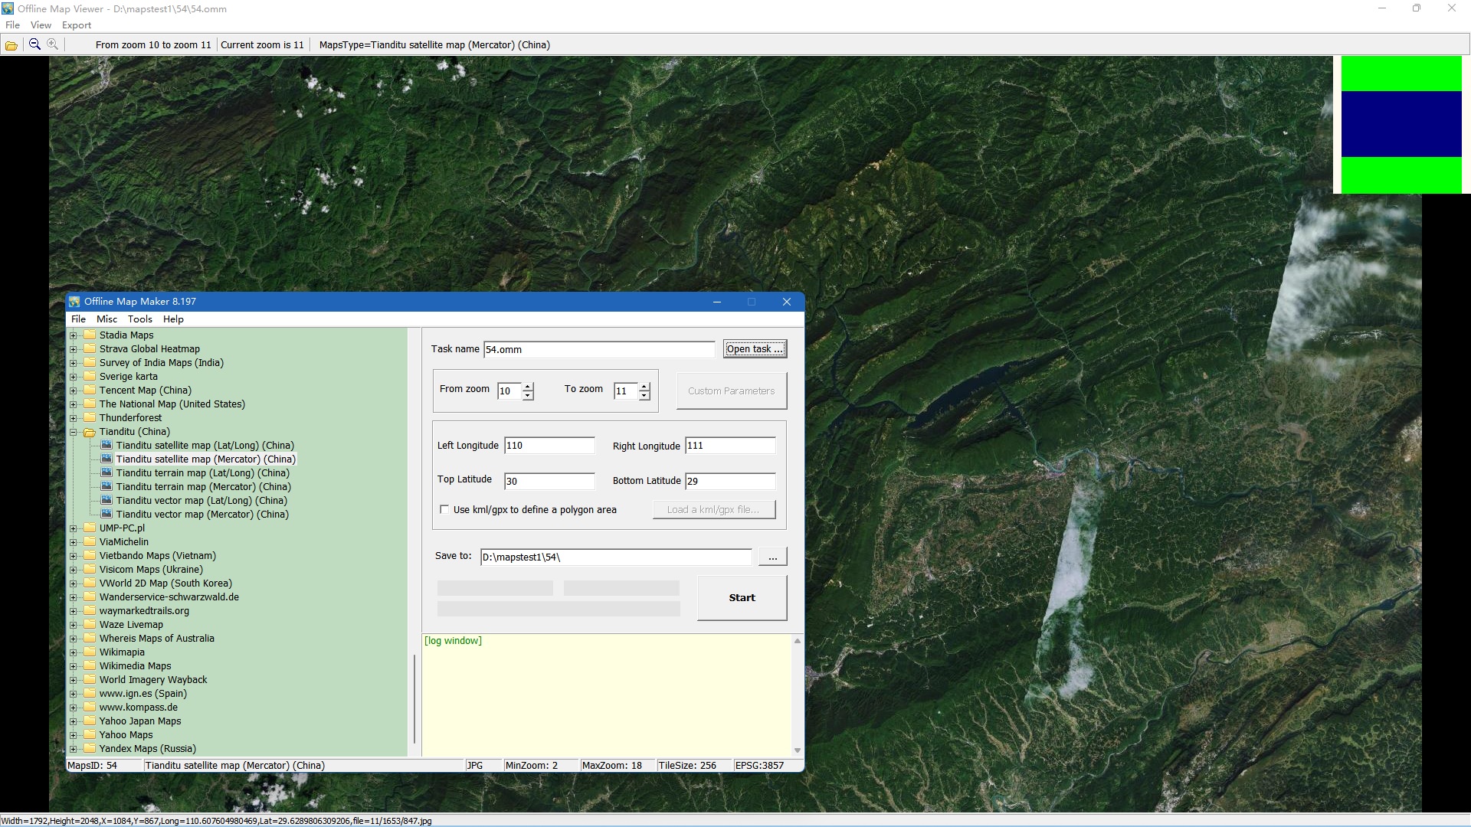Zoom out with the magnifier minus icon
1471x827 pixels.
(x=34, y=44)
